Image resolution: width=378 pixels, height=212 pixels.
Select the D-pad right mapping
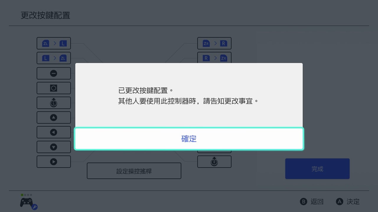pos(54,162)
